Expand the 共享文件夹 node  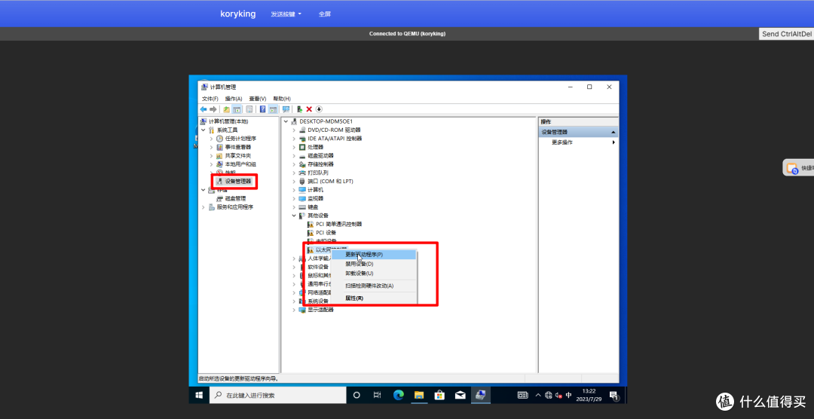[x=211, y=156]
